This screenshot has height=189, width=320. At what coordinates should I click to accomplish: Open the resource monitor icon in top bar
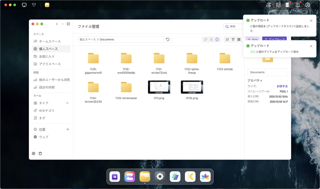(x=278, y=5)
